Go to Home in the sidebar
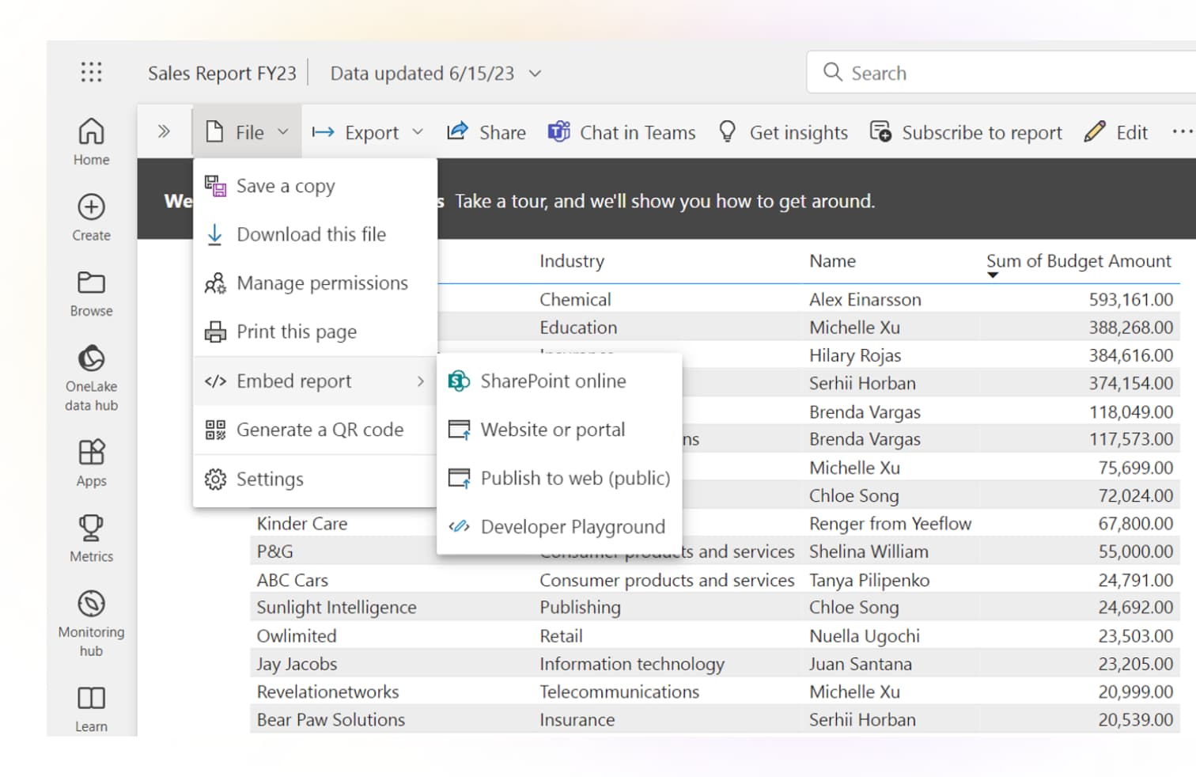Image resolution: width=1196 pixels, height=777 pixels. (91, 141)
